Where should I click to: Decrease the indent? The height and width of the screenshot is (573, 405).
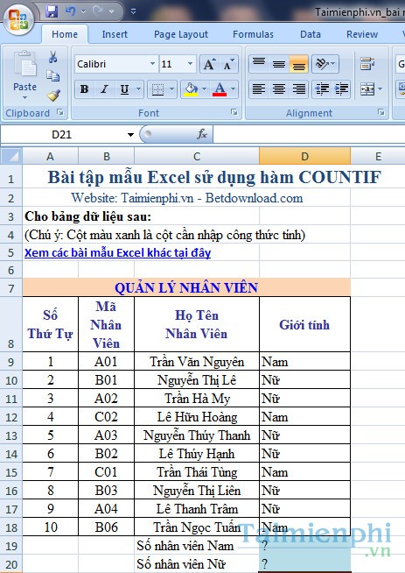(x=322, y=88)
